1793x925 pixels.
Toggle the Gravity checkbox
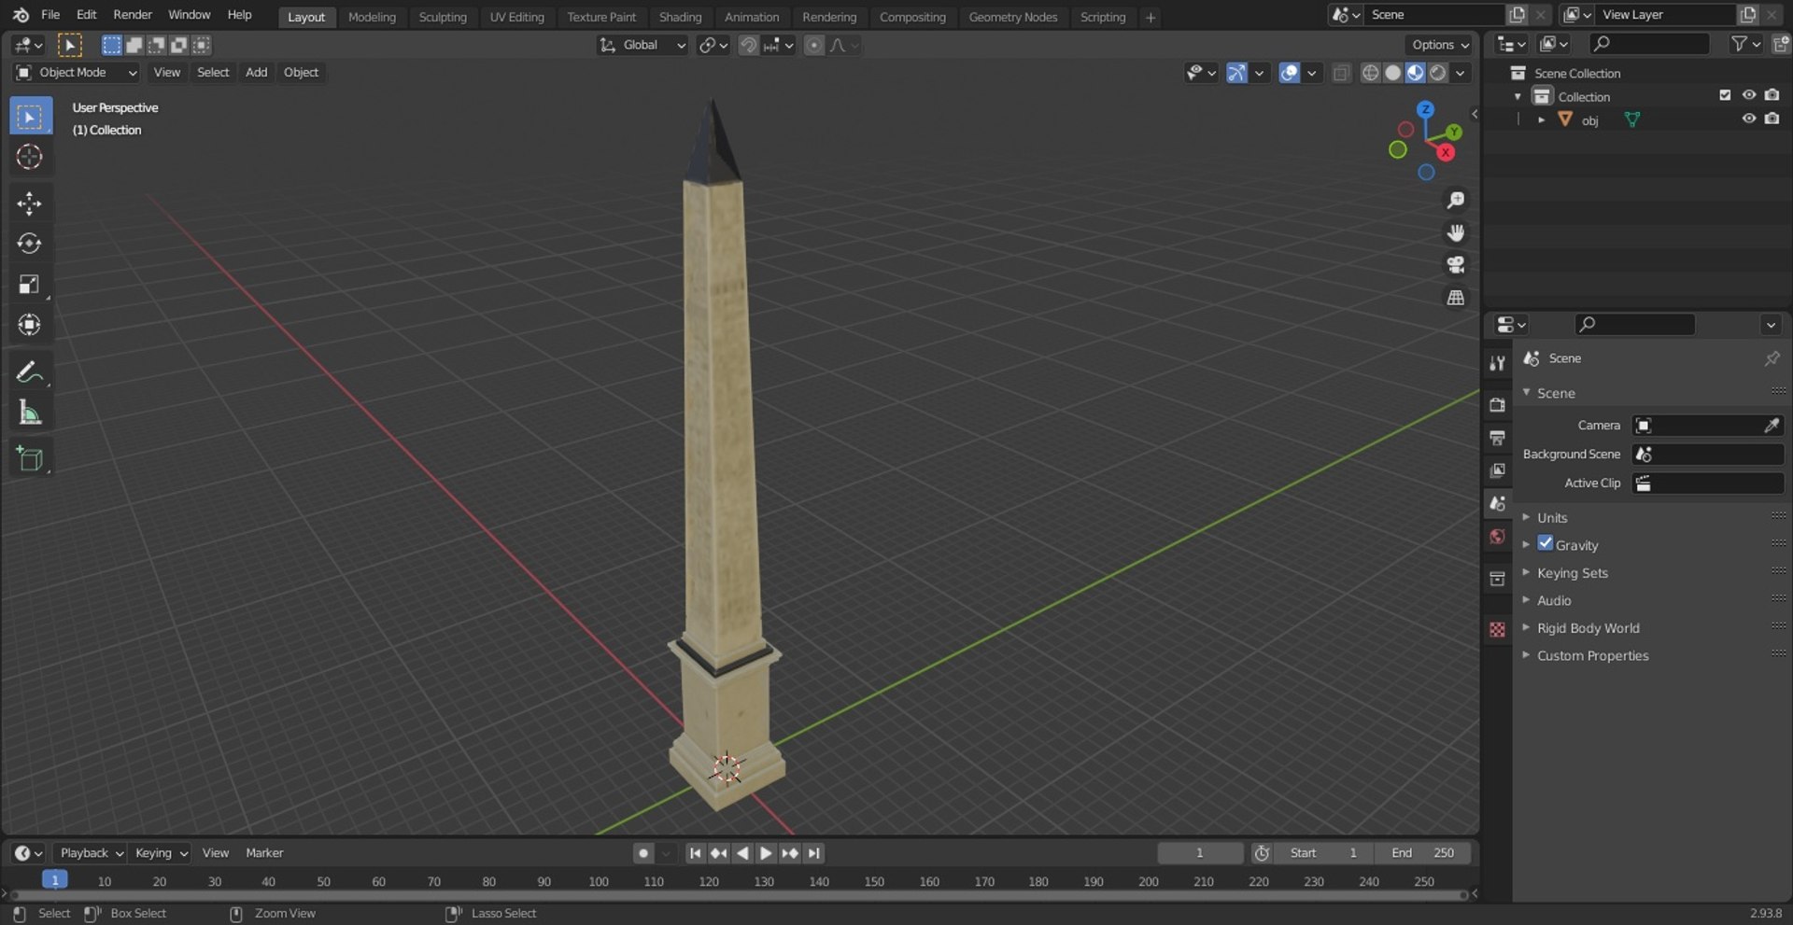[1546, 543]
